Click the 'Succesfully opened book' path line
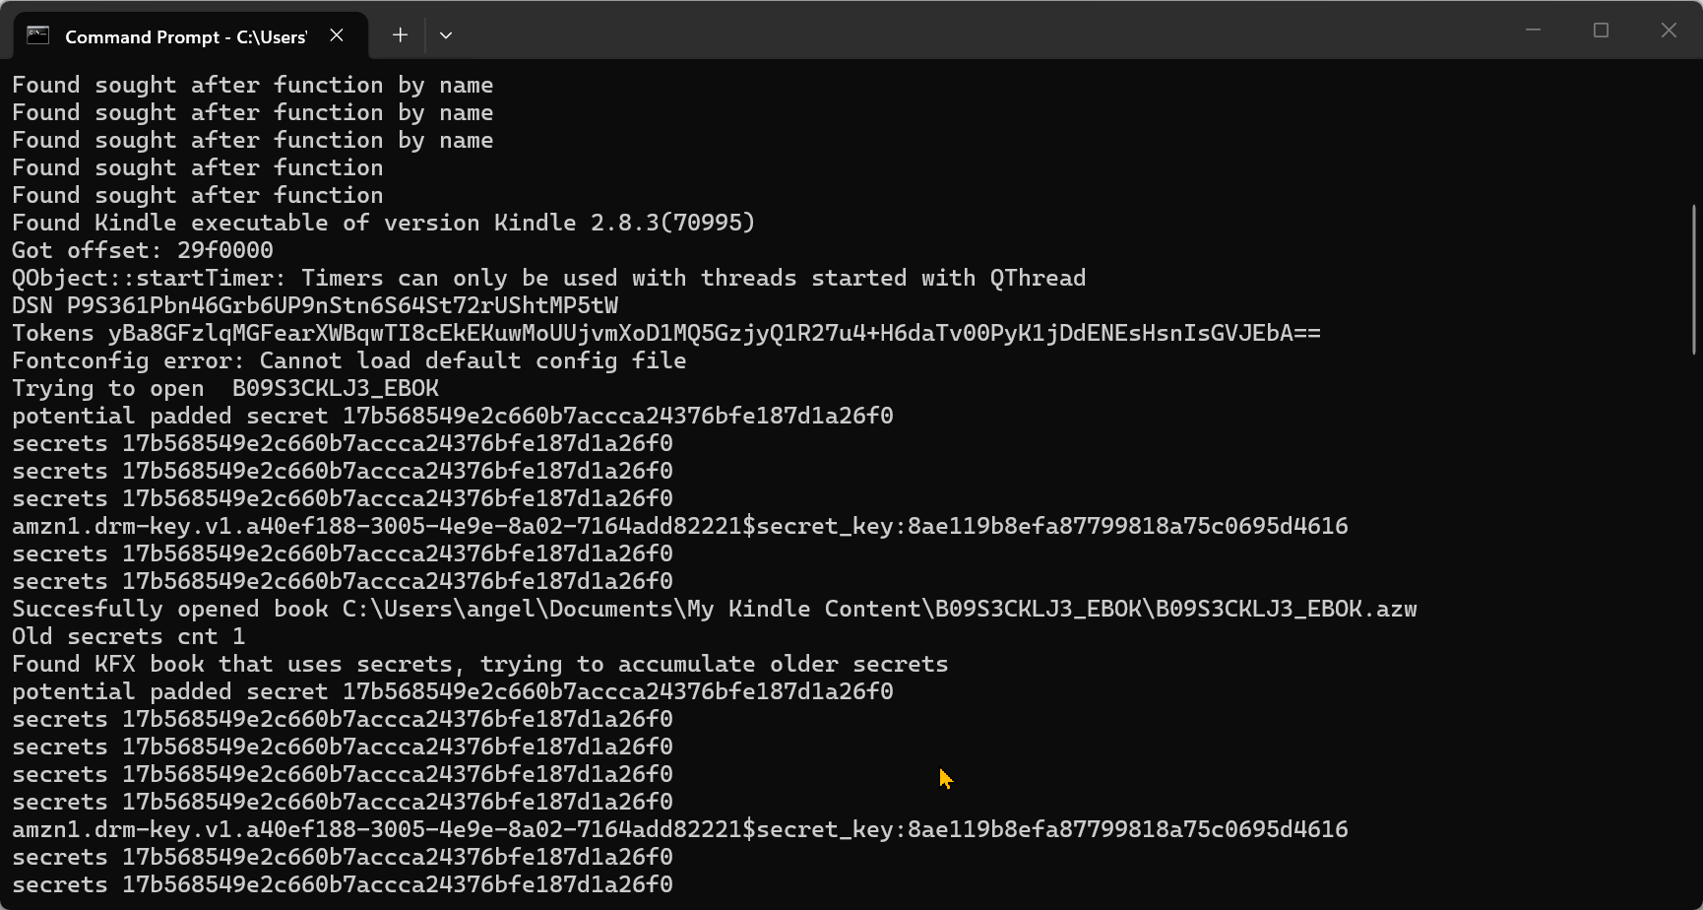Image resolution: width=1703 pixels, height=910 pixels. pos(714,609)
